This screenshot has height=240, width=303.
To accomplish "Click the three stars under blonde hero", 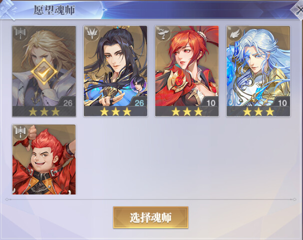I will [44, 111].
